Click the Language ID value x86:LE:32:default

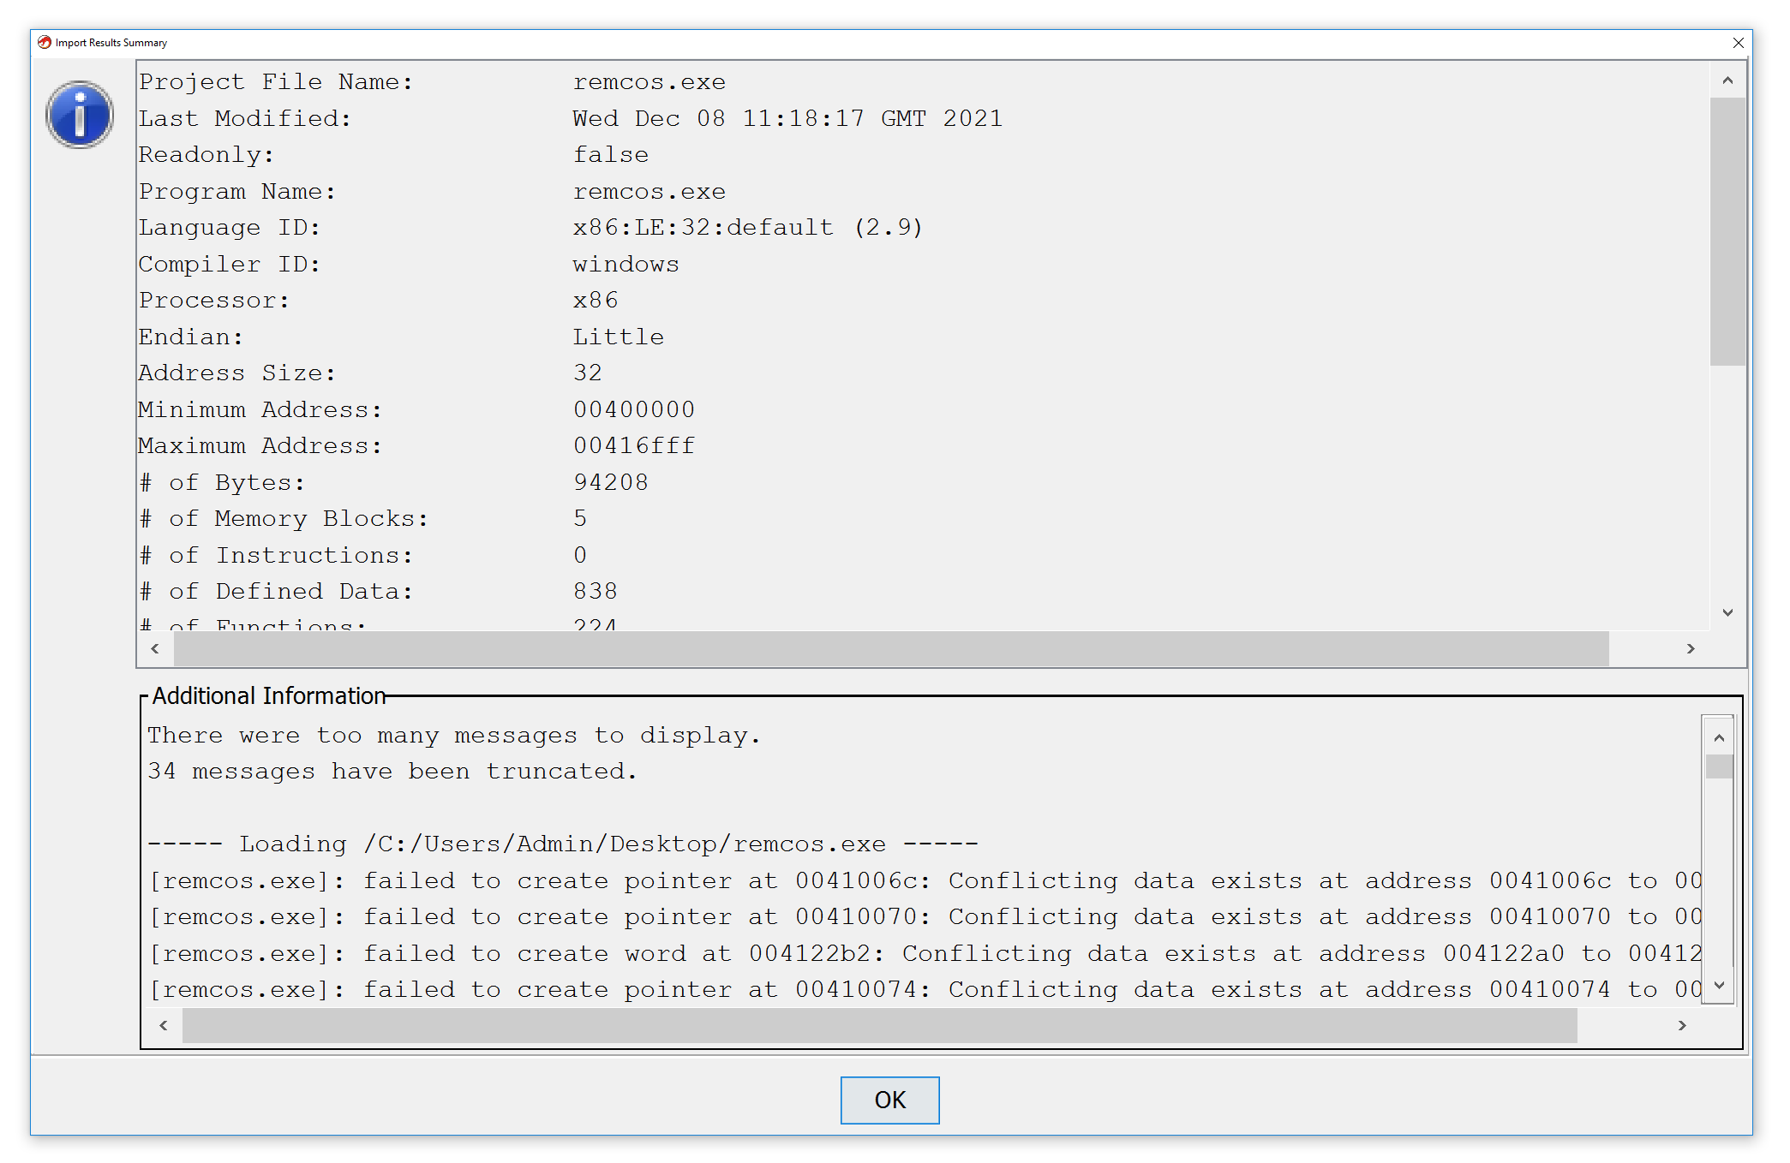click(x=703, y=227)
